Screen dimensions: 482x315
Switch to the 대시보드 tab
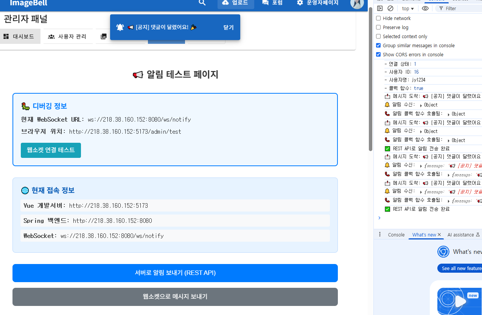tap(19, 36)
